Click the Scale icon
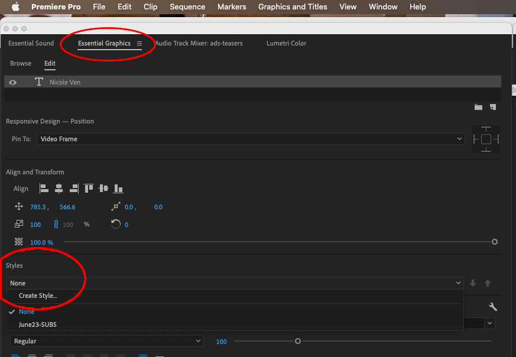 (19, 224)
